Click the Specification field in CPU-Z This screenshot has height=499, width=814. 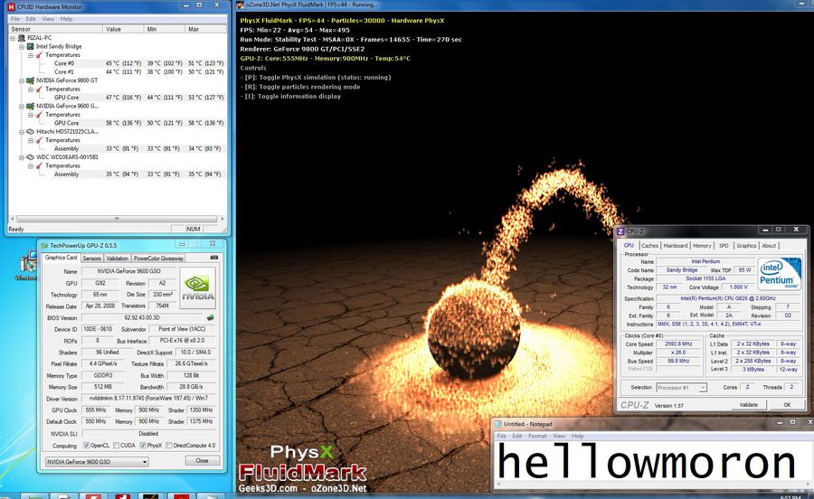728,298
